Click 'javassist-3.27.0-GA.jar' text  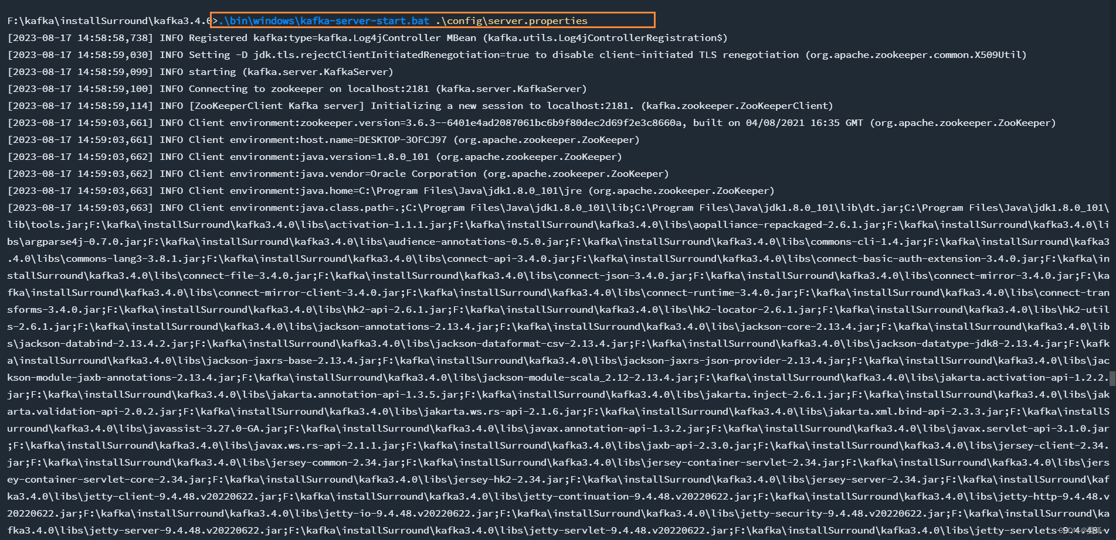(215, 429)
